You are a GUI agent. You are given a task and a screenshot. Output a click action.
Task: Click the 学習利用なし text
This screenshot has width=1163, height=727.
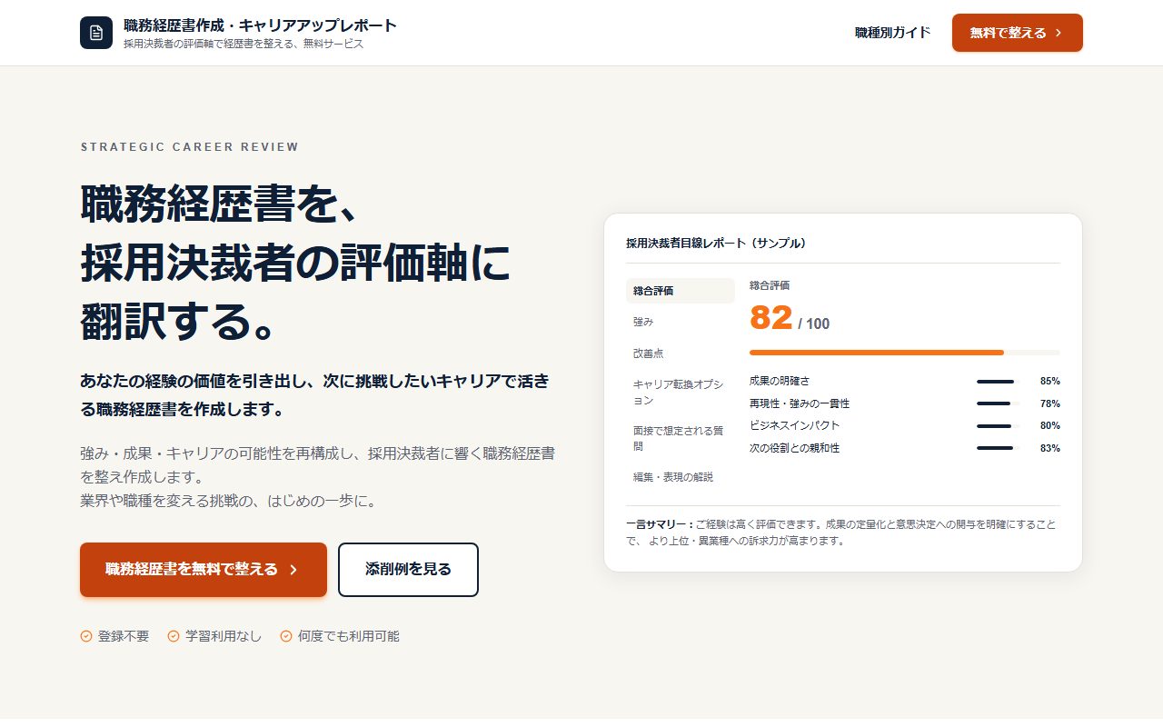pos(224,636)
